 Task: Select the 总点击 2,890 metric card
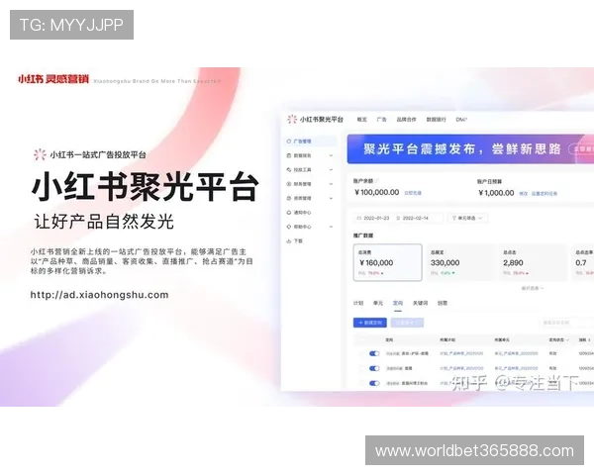pos(533,262)
